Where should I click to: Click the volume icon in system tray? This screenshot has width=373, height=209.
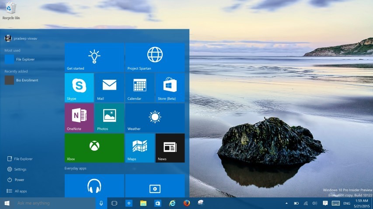315,203
